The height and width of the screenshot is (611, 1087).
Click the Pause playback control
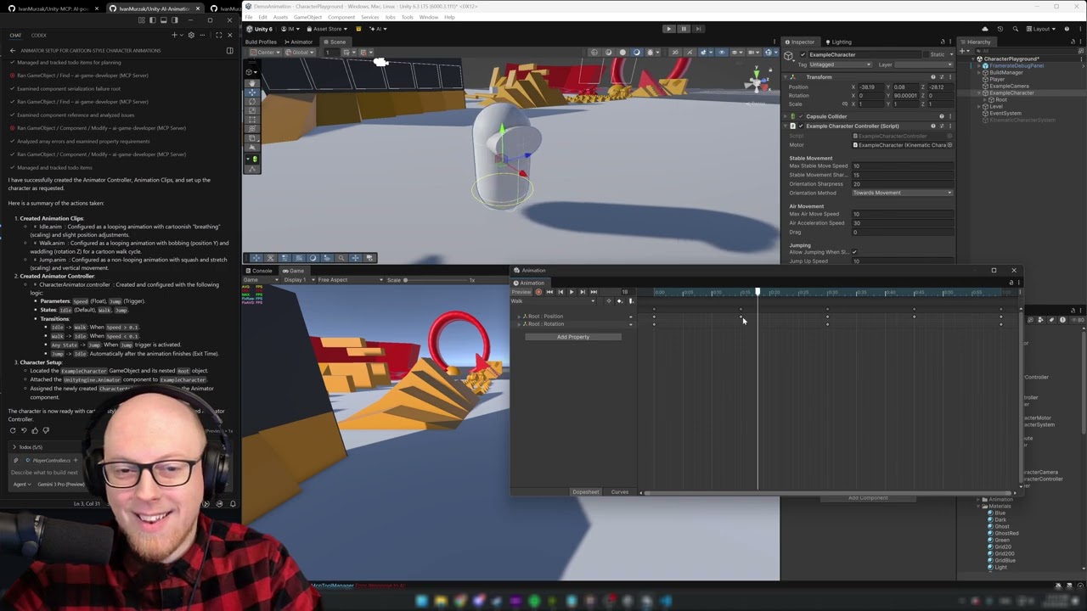click(x=684, y=28)
